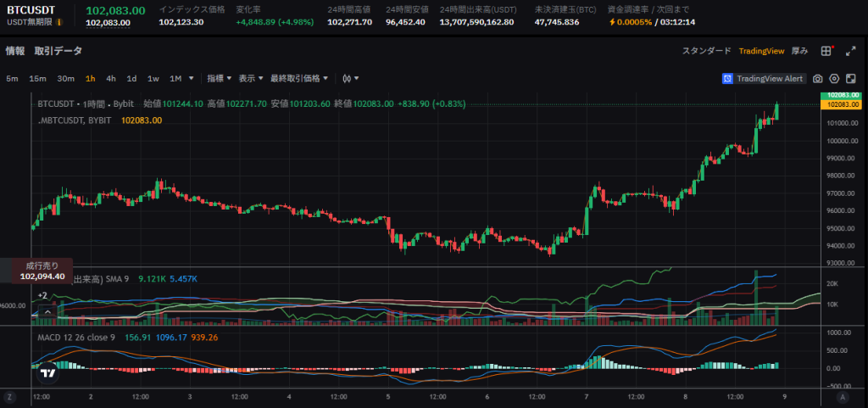The image size is (868, 408).
Task: Open the 指標 indicators dropdown
Action: pyautogui.click(x=220, y=79)
